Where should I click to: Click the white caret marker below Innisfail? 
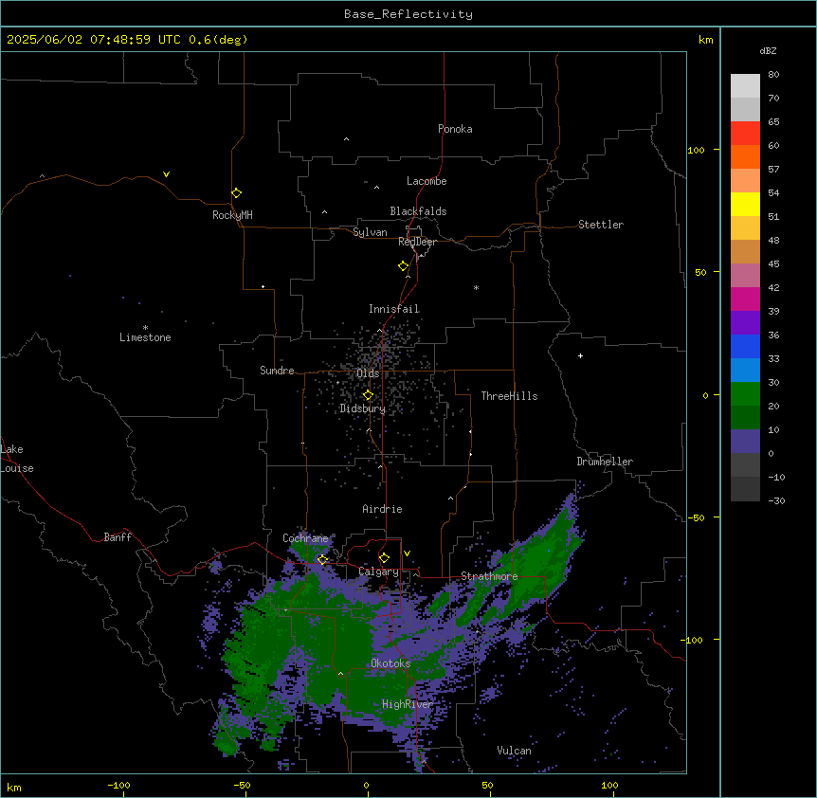point(379,330)
